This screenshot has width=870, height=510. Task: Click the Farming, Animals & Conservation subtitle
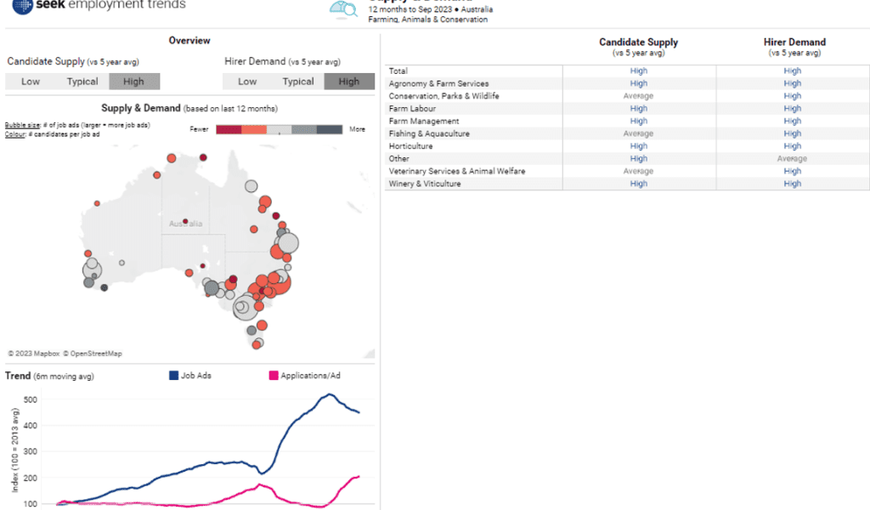click(x=428, y=20)
